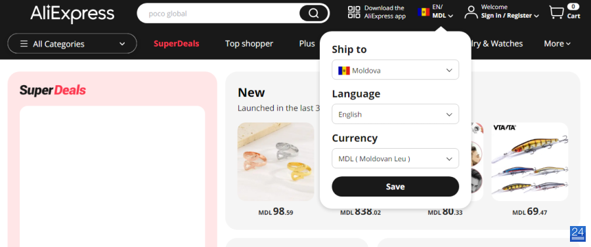This screenshot has width=591, height=247.
Task: Open the Currency MDL Moldovan Leu dropdown
Action: (x=395, y=159)
